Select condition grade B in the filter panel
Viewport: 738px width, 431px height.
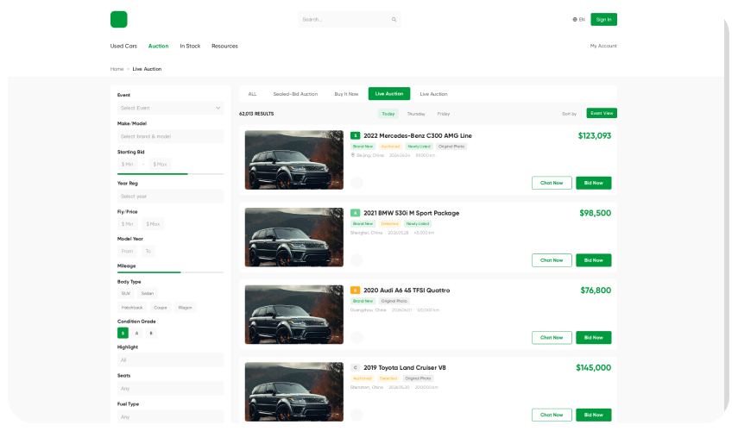(x=151, y=334)
